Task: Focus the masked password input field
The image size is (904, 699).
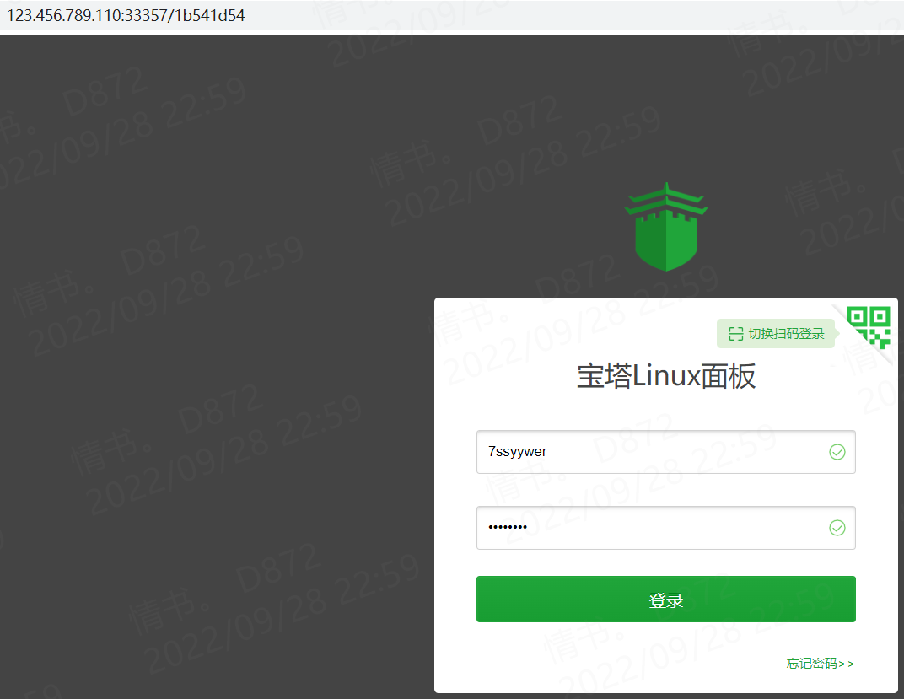Action: 666,528
